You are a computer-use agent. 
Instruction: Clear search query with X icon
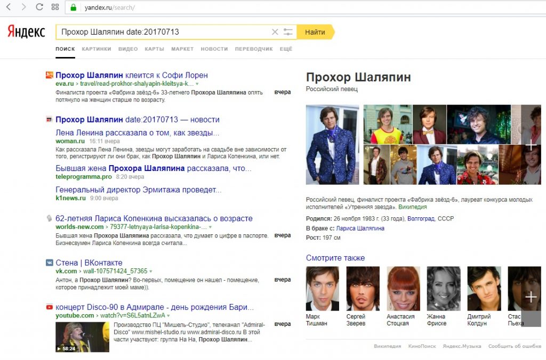coord(275,32)
